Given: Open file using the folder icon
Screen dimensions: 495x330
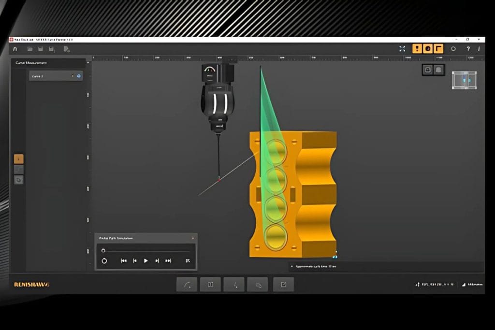Looking at the screenshot, I should click(x=30, y=49).
